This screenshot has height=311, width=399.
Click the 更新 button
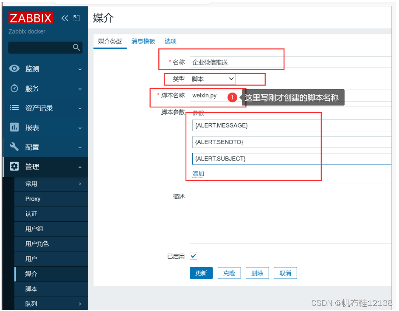201,273
